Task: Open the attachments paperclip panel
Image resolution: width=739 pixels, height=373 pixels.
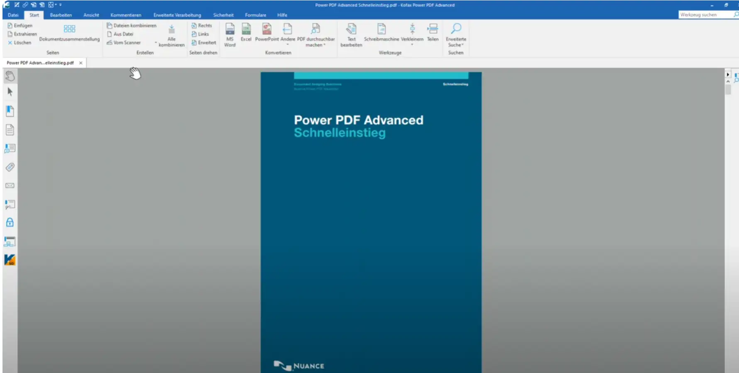Action: (x=10, y=167)
